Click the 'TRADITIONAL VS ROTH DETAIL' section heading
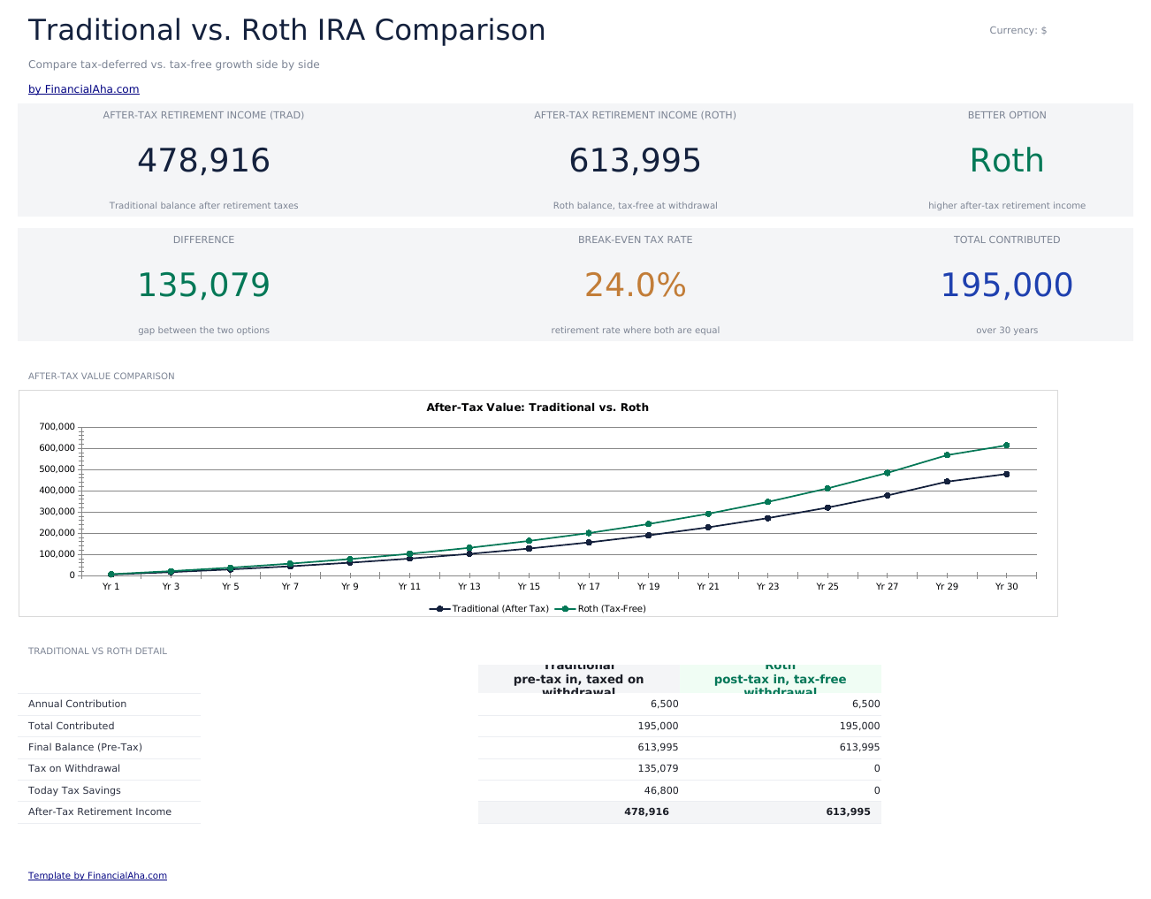The height and width of the screenshot is (899, 1151). pos(97,651)
